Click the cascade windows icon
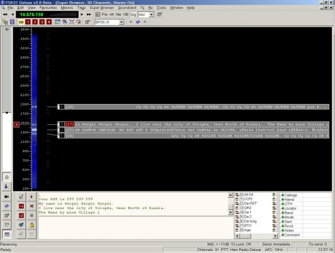Image resolution: width=335 pixels, height=253 pixels. pos(64,22)
